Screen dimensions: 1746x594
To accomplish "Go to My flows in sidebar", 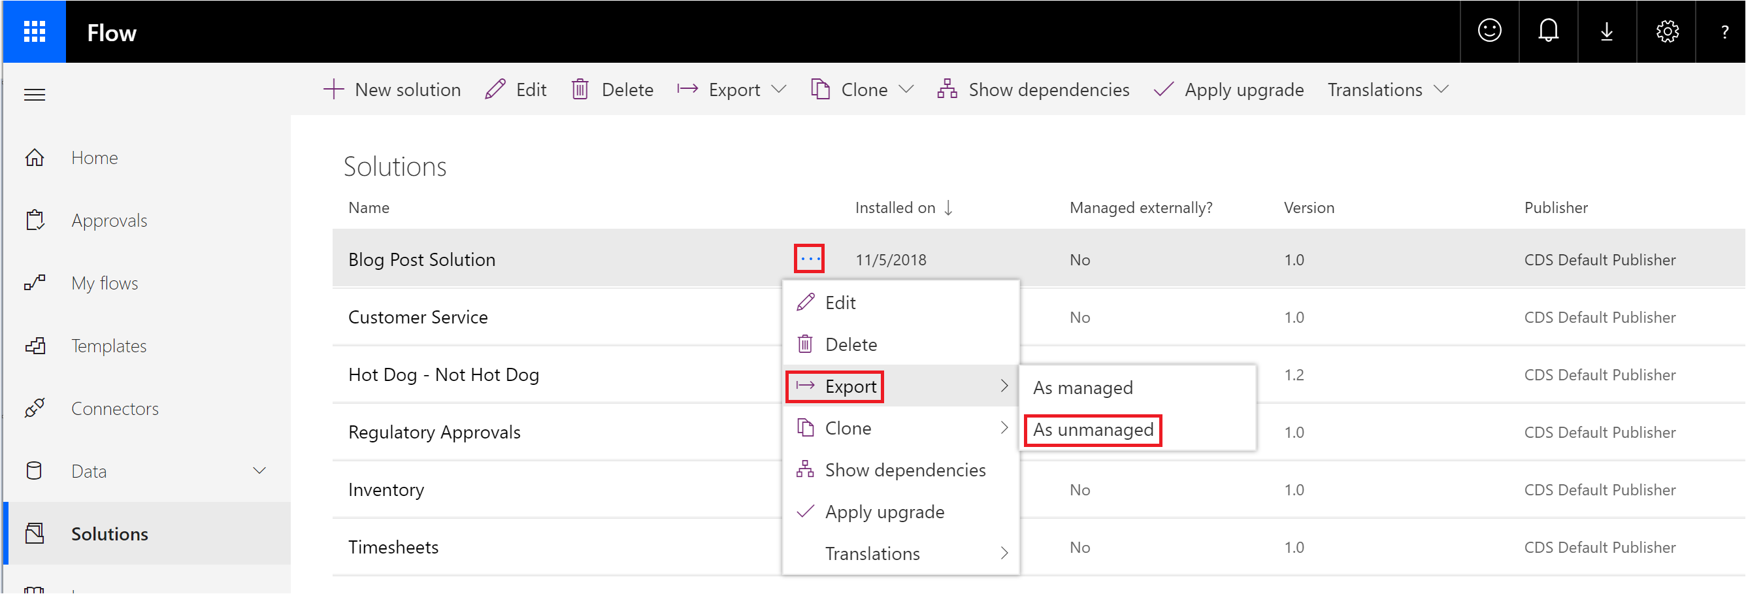I will coord(105,284).
